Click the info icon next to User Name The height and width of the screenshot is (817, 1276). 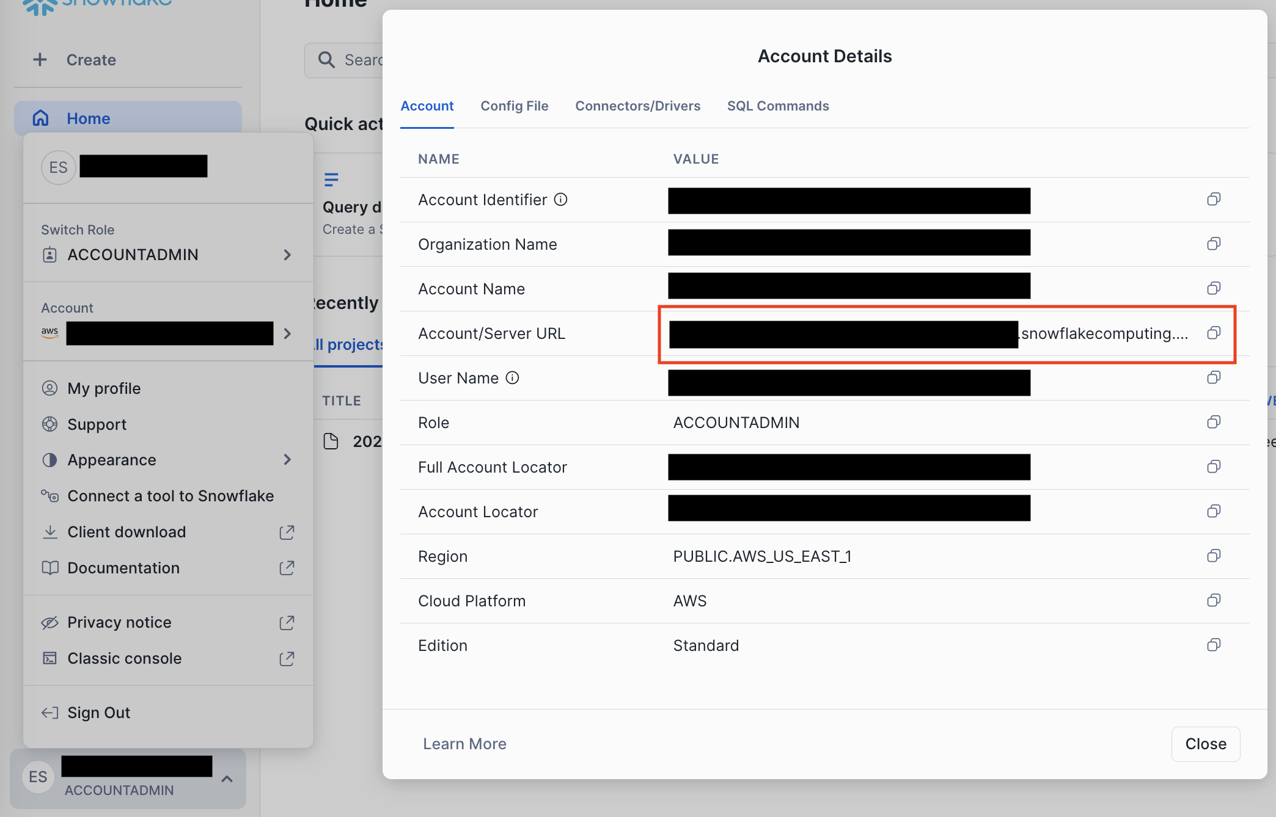point(512,377)
